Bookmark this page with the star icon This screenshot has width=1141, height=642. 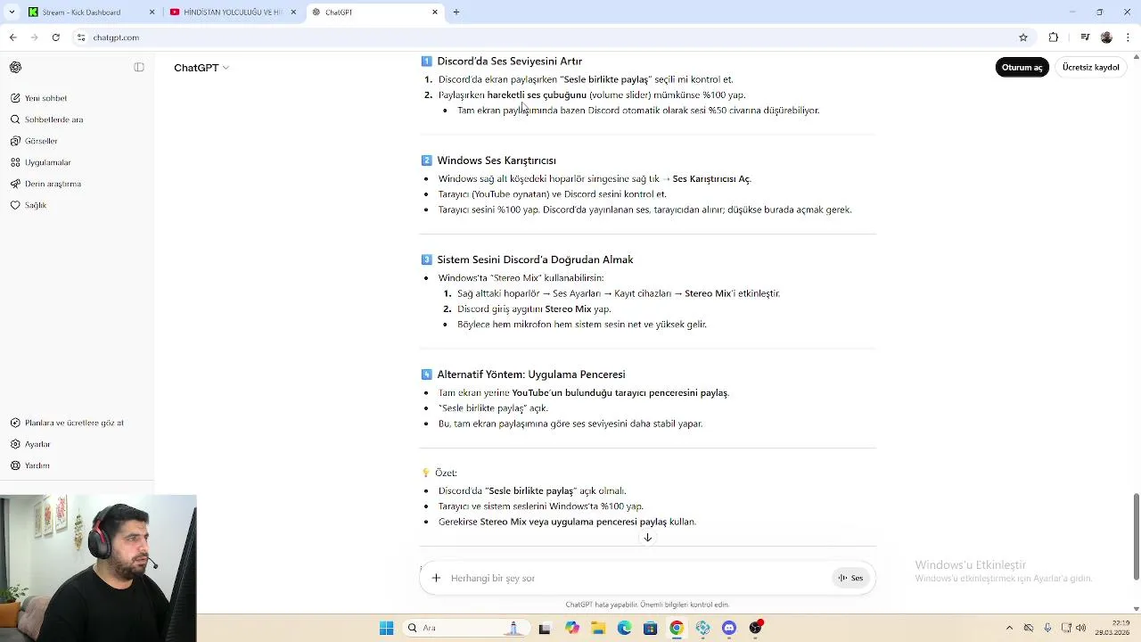(x=1023, y=37)
